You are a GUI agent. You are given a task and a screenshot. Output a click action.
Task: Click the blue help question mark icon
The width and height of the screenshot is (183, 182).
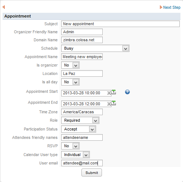pos(127,92)
